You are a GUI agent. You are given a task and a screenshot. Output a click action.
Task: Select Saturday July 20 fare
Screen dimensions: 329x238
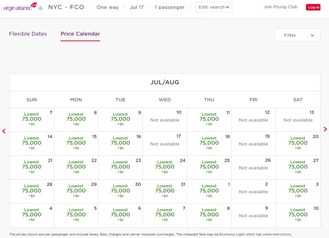pos(298,143)
